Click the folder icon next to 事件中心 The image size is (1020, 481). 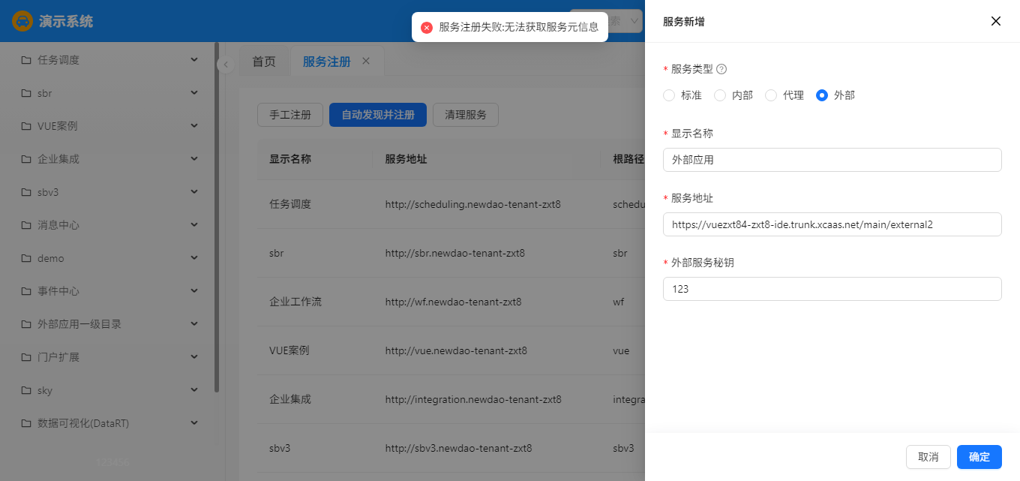pos(26,291)
